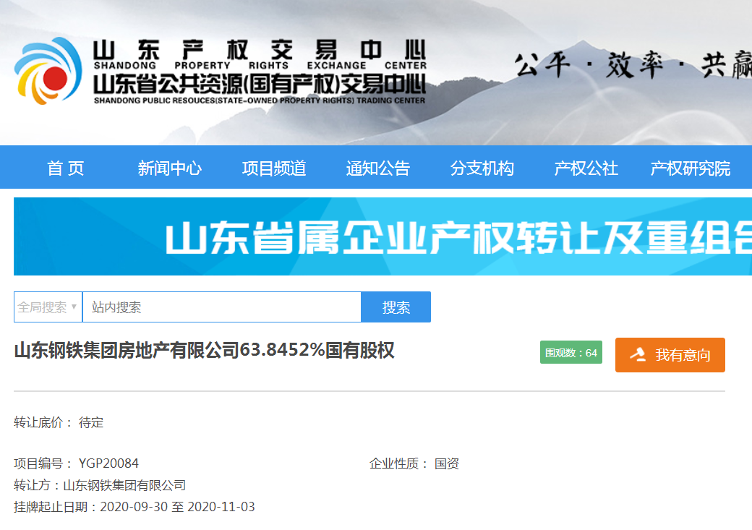
Task: Click the 企业性质 value 国资
Action: (447, 463)
